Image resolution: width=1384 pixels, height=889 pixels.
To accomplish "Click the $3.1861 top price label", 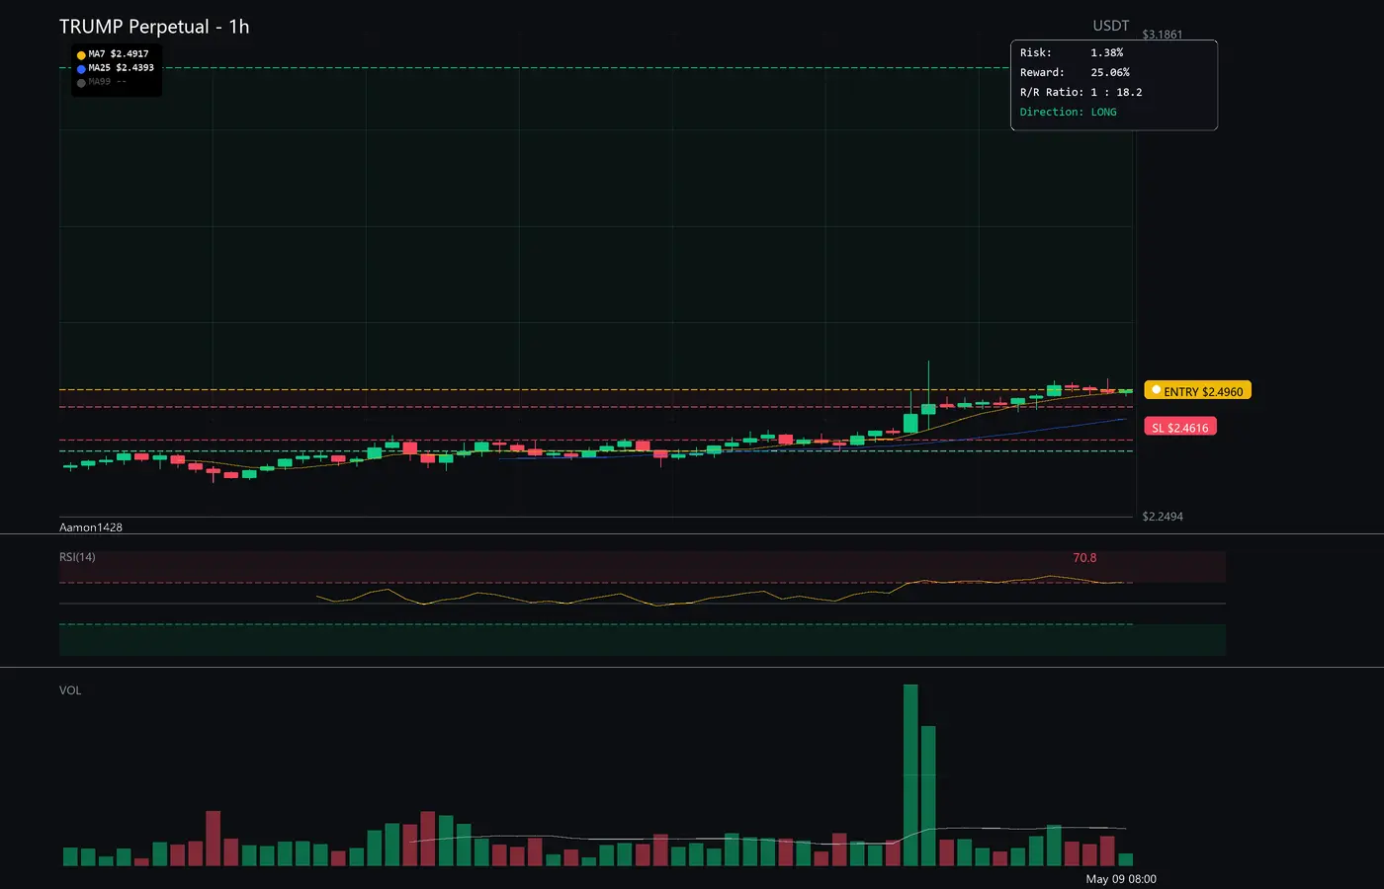I will [x=1163, y=35].
